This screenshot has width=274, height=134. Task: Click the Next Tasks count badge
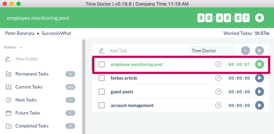point(70,100)
